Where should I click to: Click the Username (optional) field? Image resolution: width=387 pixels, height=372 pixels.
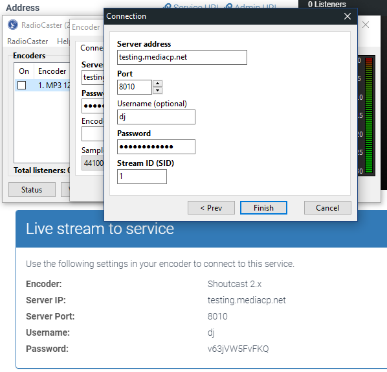pos(156,117)
